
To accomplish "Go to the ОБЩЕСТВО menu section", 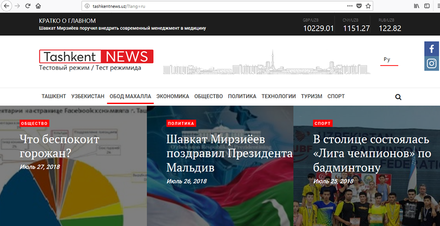I will point(209,96).
